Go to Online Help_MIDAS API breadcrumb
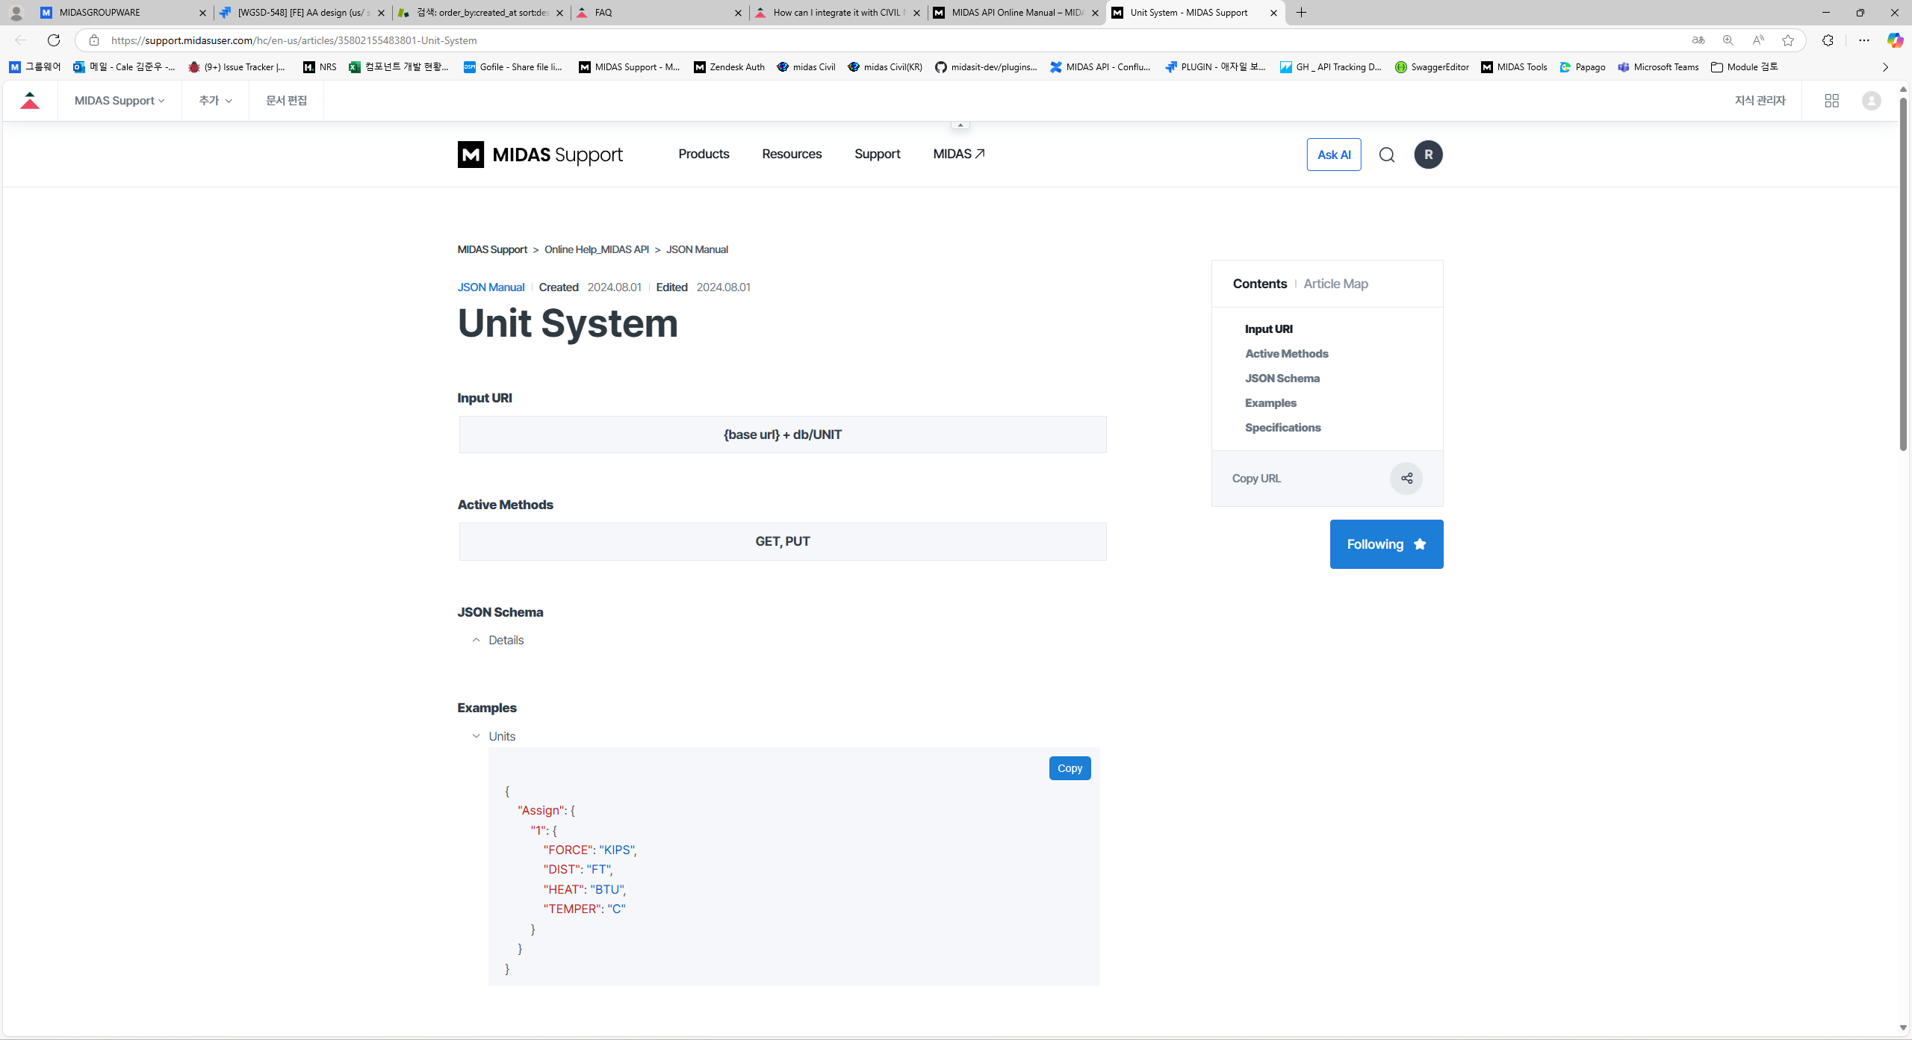 pyautogui.click(x=596, y=249)
